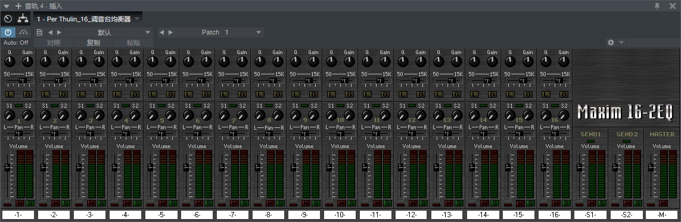Image resolution: width=681 pixels, height=222 pixels.
Task: Toggle channel 6 EQ Q button
Action: pos(207,94)
